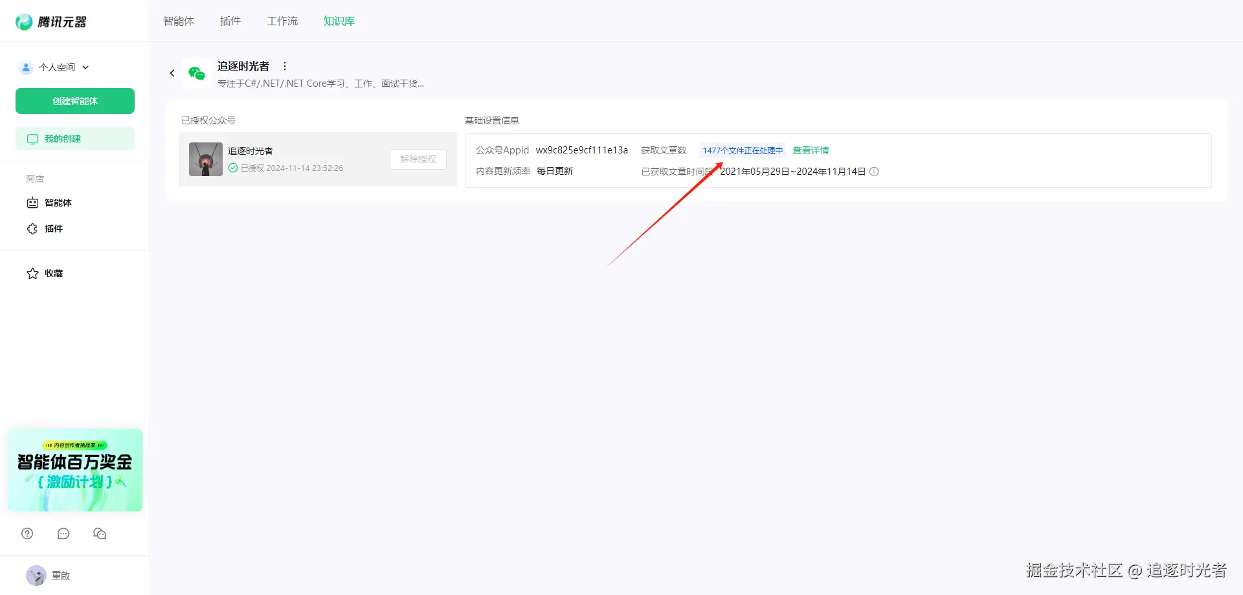Open 我的创建 in the sidebar
The image size is (1243, 595).
tap(75, 139)
